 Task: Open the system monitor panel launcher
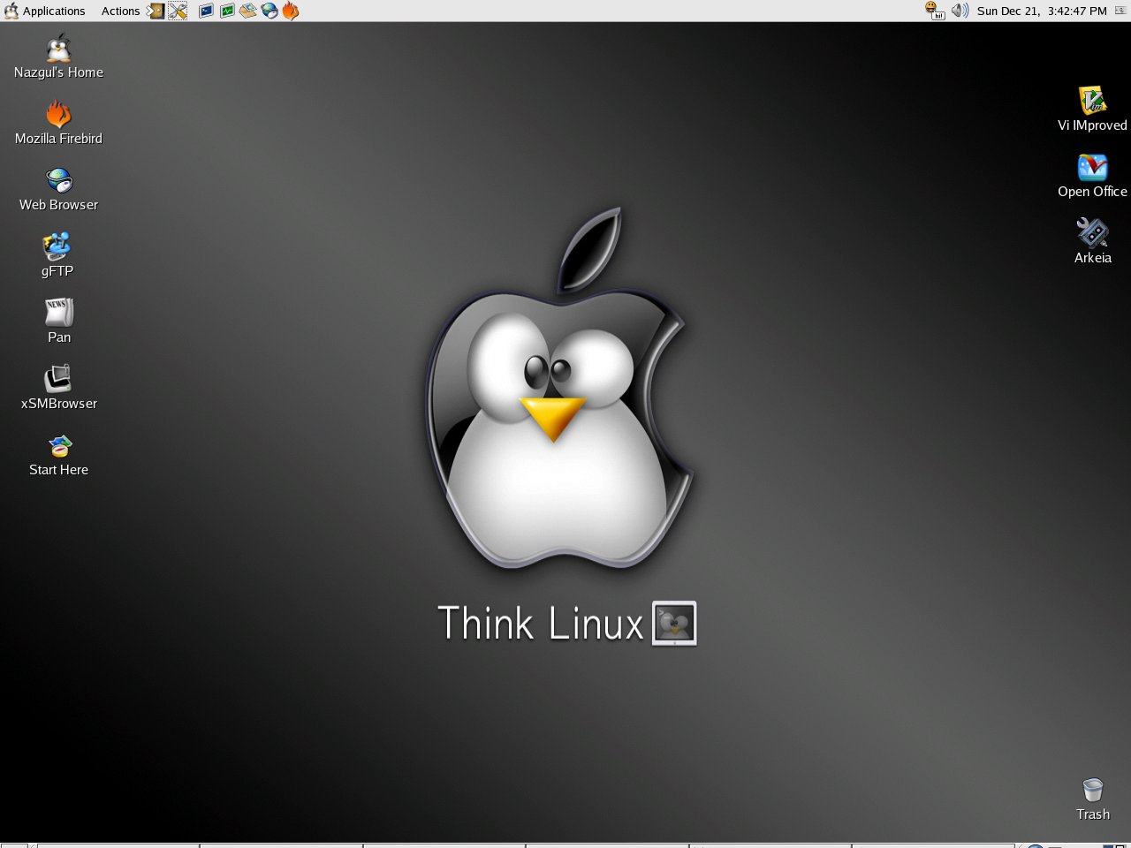[227, 11]
